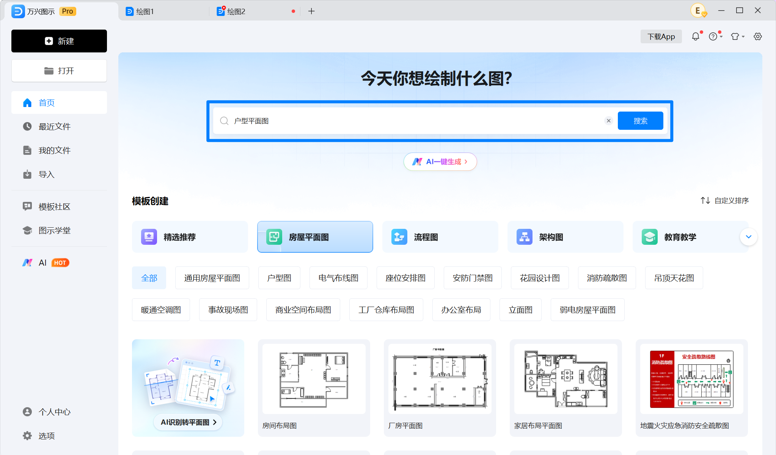Open Template Community (模板社区)
Viewport: 776px width, 455px height.
pos(59,206)
